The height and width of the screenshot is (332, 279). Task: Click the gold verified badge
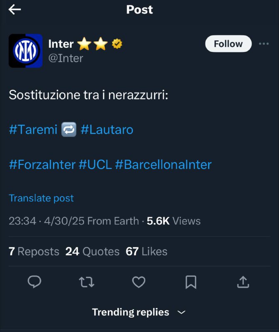[117, 44]
